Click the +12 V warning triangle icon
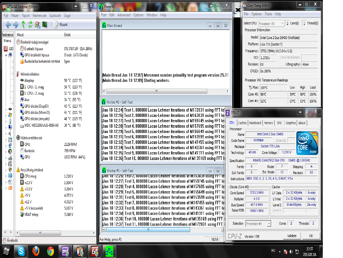This screenshot has width=343, height=258. pyautogui.click(x=22, y=202)
